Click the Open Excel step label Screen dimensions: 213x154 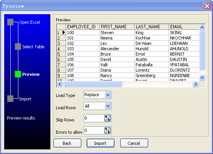pyautogui.click(x=30, y=22)
